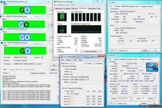Click the front ORTHOS window title icon
Viewport: 162px width, 108px height.
(x=2, y=43)
